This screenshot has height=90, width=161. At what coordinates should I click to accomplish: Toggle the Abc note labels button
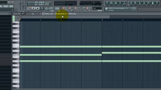(17, 20)
